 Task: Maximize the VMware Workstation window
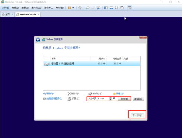[x=170, y=2]
